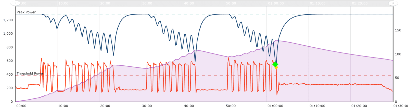Click the 30:00 mark on top scrubber
The image size is (408, 110).
click(147, 3)
